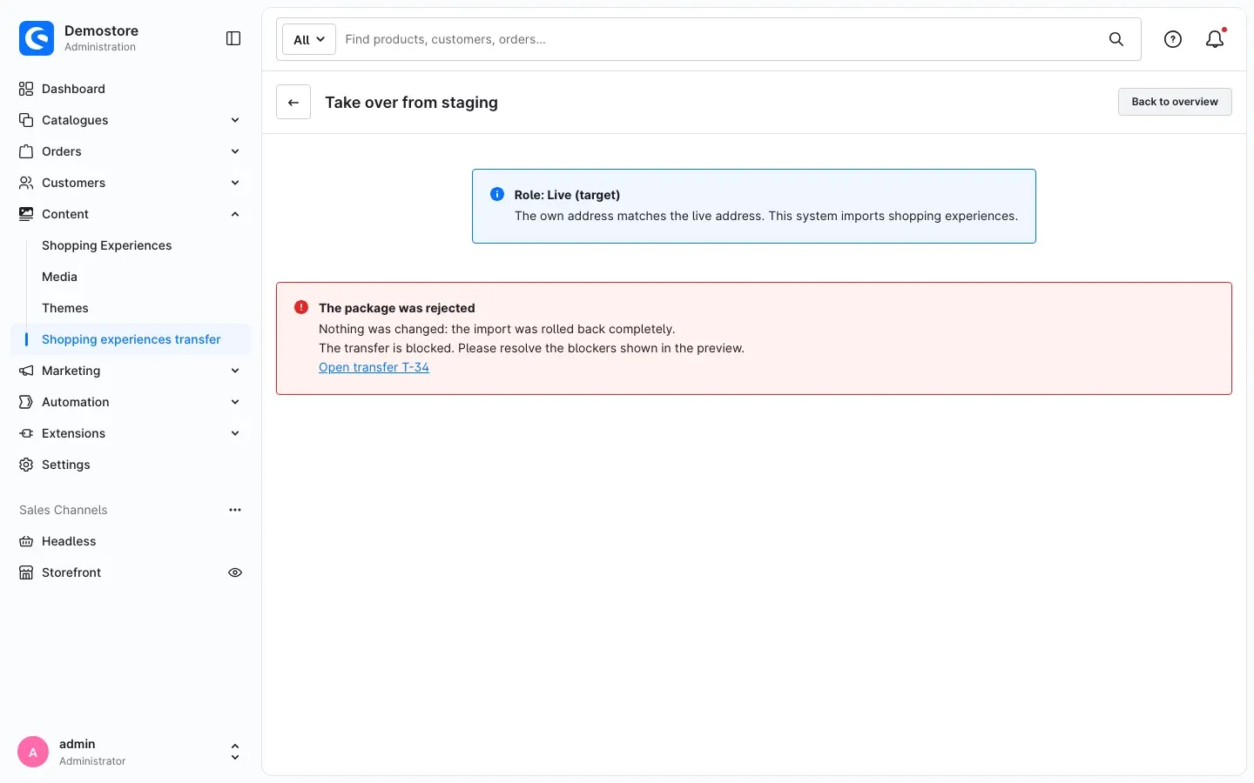Open the help question mark icon
The width and height of the screenshot is (1254, 783).
coord(1173,39)
